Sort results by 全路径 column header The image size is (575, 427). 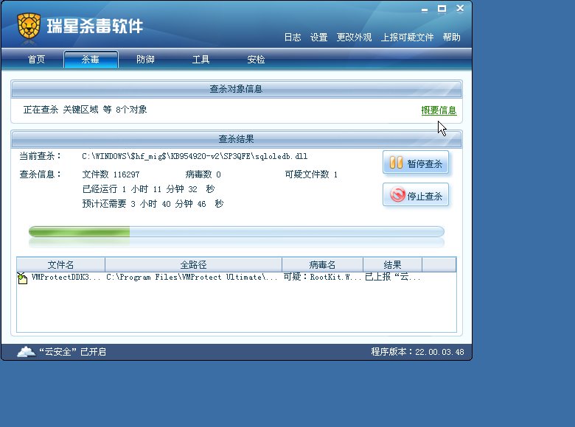(x=194, y=265)
